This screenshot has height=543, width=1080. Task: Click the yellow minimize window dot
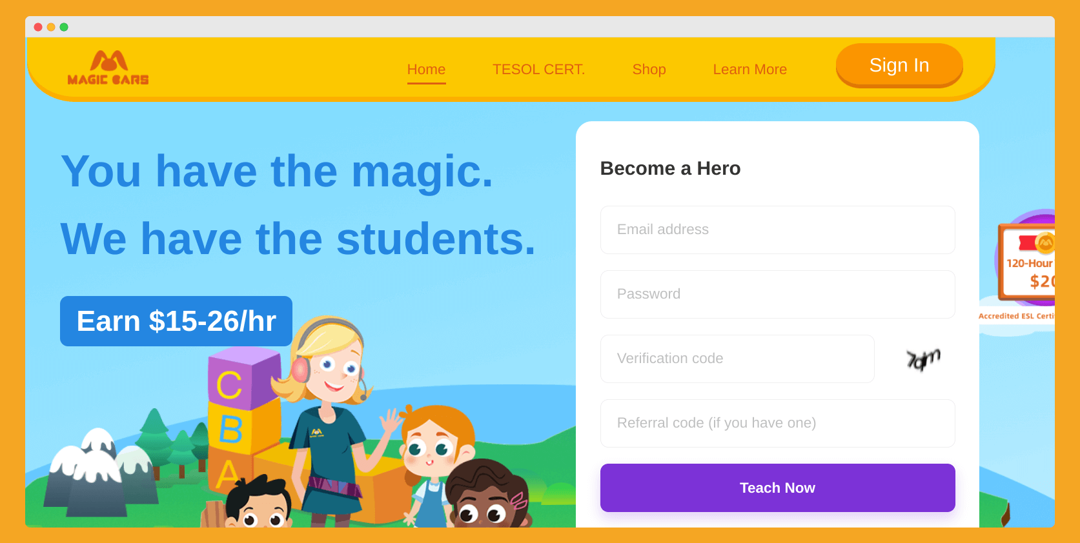pos(51,27)
